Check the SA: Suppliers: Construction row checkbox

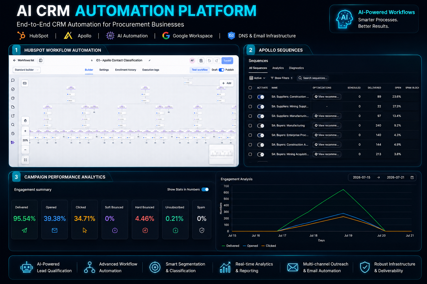click(250, 97)
